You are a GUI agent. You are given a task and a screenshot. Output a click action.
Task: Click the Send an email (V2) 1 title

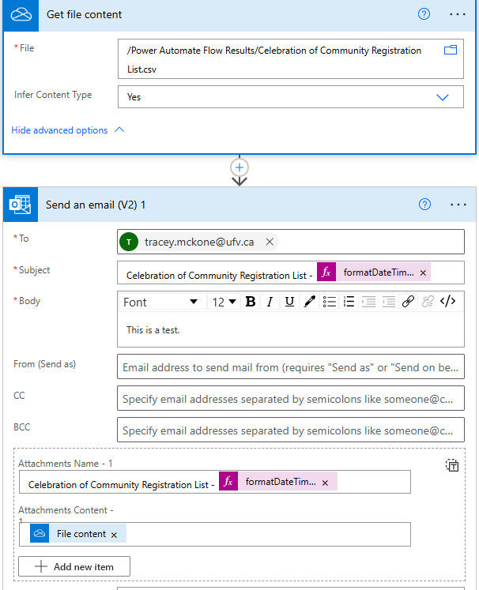[96, 205]
